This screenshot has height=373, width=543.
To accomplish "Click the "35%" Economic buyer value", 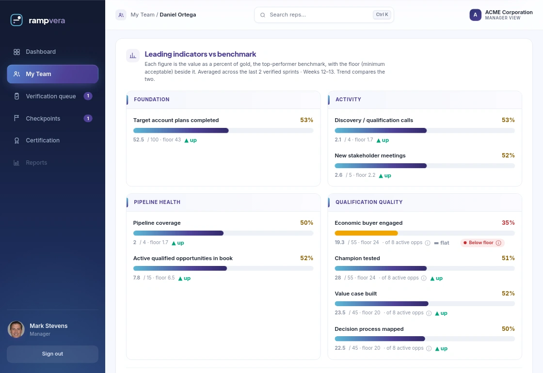I will pyautogui.click(x=508, y=223).
